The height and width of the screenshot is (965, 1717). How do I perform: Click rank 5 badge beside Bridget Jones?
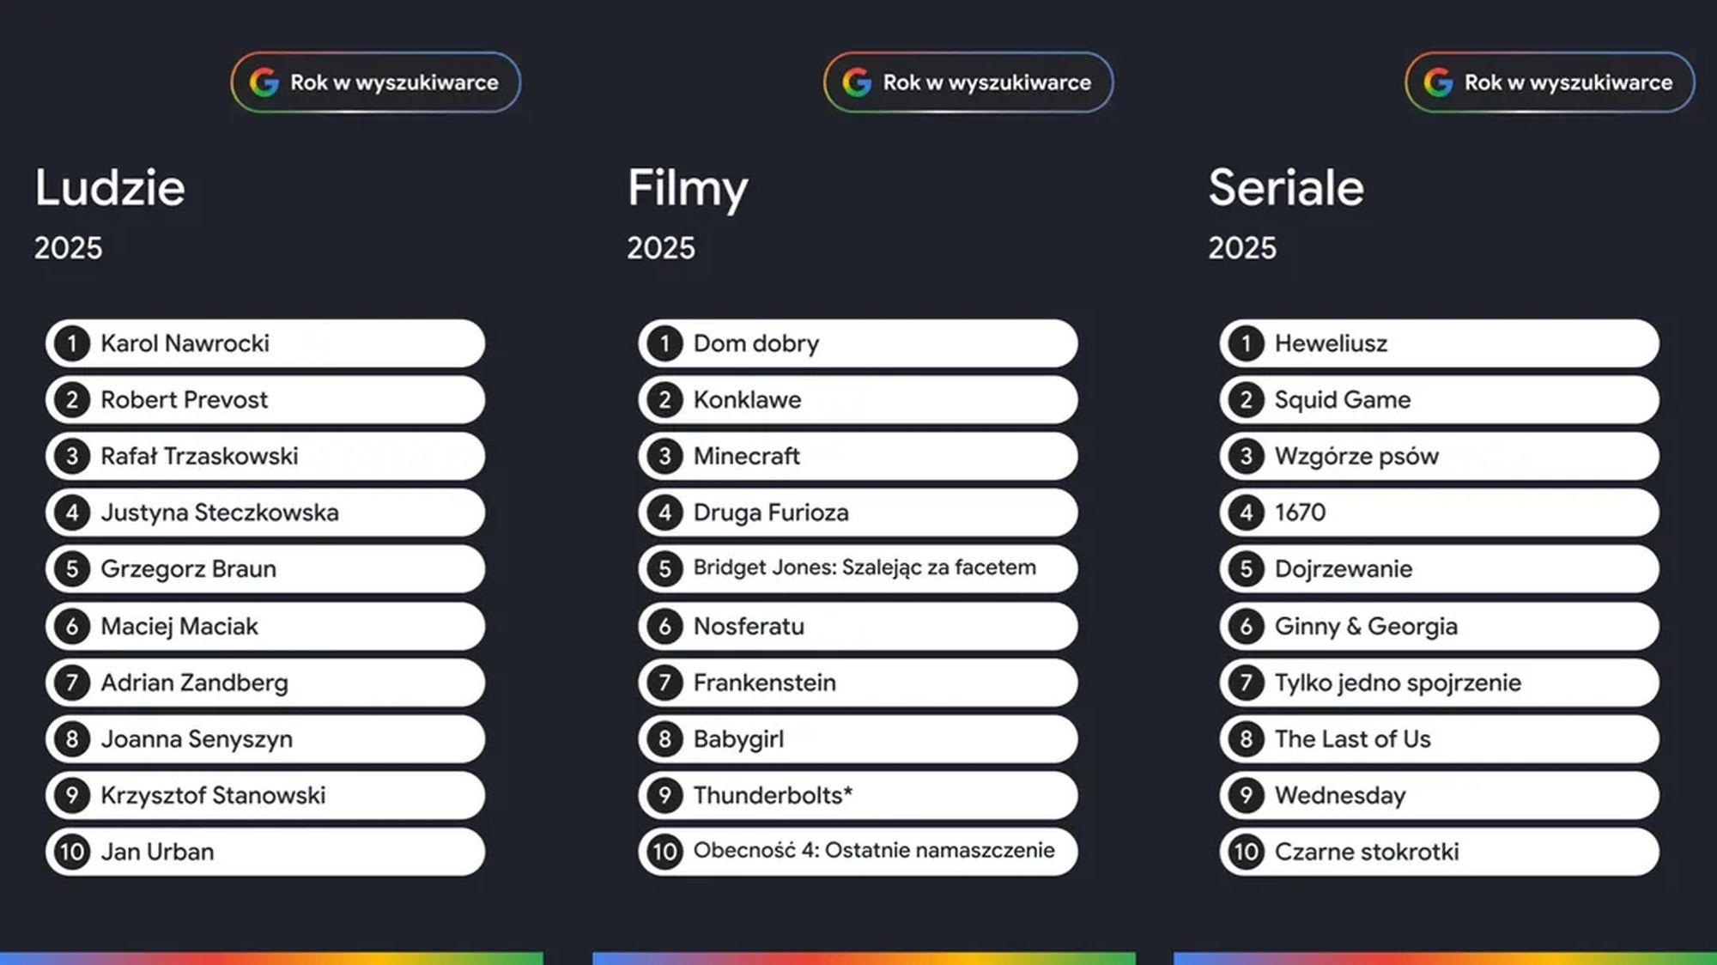[x=664, y=568]
